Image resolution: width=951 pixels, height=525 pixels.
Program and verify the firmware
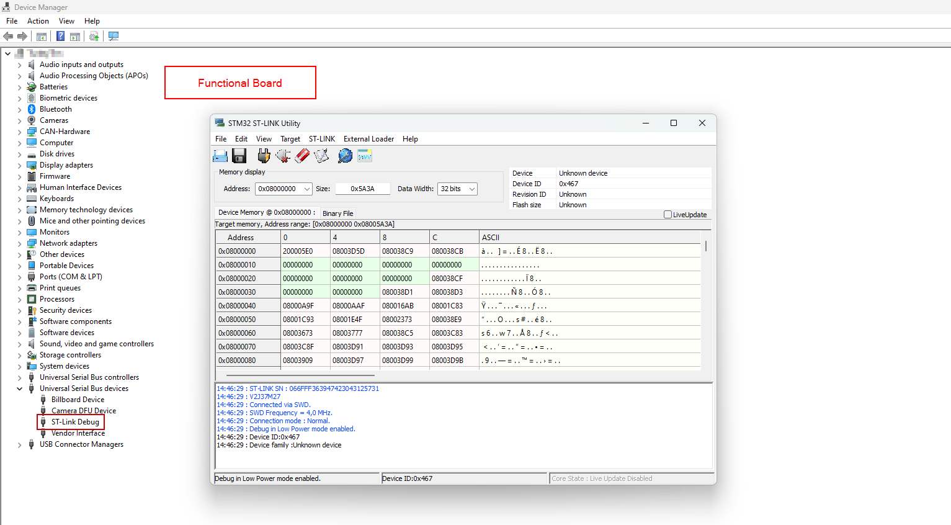tap(321, 156)
